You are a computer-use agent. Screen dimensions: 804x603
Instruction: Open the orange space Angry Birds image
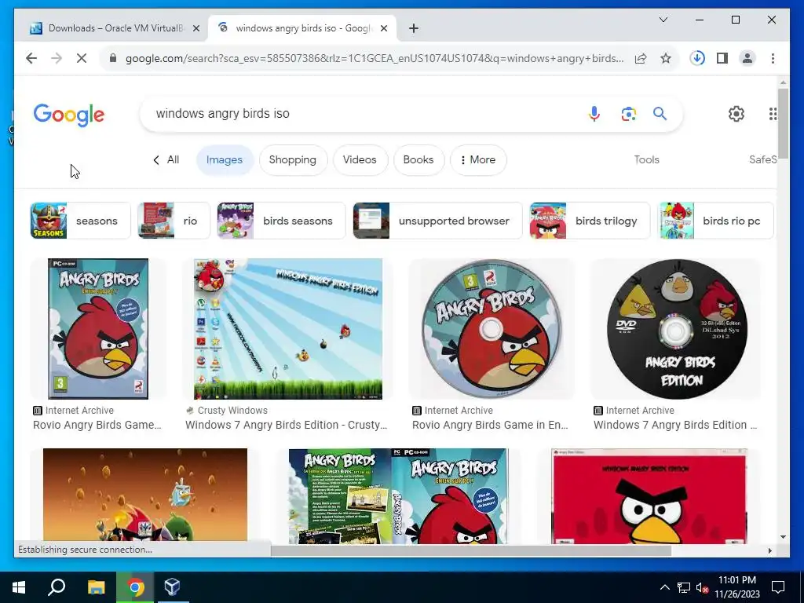point(145,495)
